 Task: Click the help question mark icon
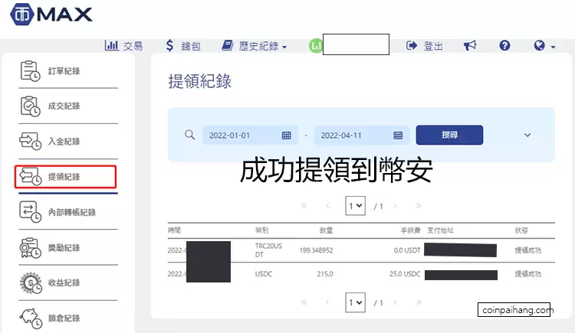(504, 46)
